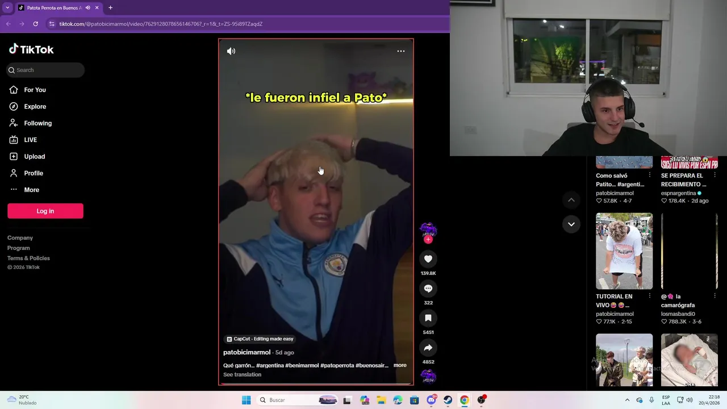Viewport: 727px width, 409px height.
Task: Open Microsoft Edge from the taskbar
Action: (x=398, y=400)
